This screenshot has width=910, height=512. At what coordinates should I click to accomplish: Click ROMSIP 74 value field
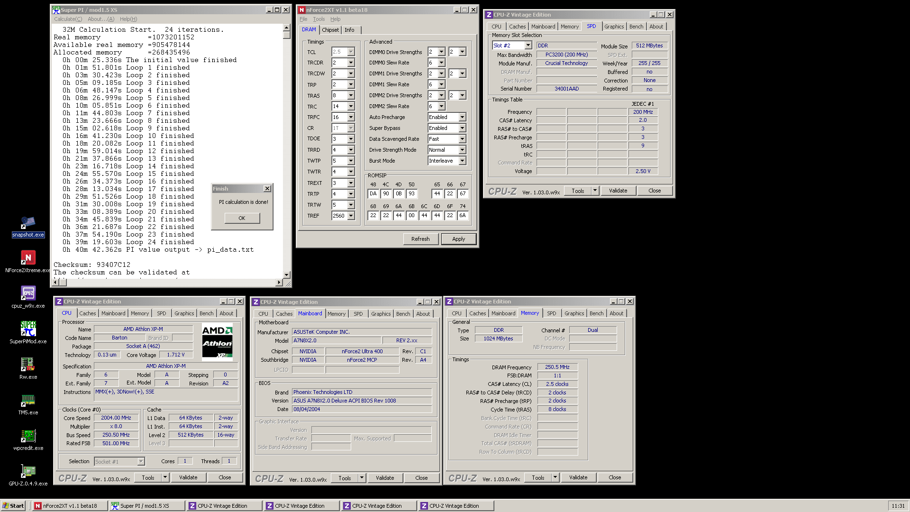tap(463, 215)
